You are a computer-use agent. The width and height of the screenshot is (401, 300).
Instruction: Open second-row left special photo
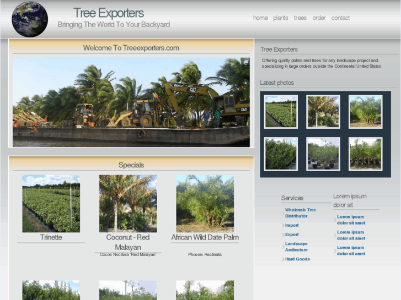(x=51, y=290)
